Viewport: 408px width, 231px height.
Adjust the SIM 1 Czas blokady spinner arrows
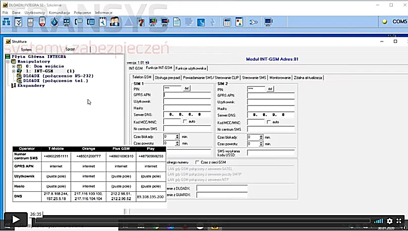[x=177, y=136]
